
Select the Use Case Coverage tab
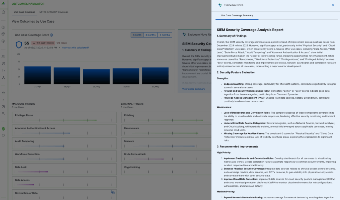(24, 12)
